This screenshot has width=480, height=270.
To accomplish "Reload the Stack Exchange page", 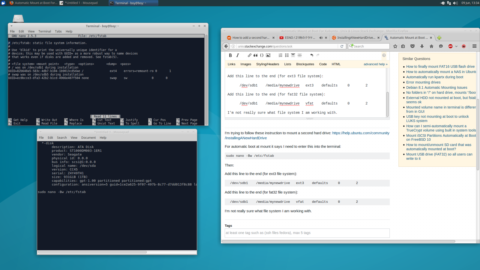I will (342, 46).
